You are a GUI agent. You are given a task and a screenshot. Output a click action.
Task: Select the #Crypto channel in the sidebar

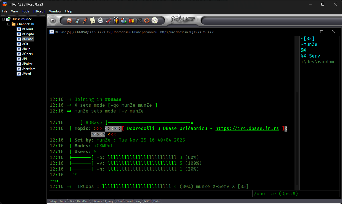tap(28, 34)
